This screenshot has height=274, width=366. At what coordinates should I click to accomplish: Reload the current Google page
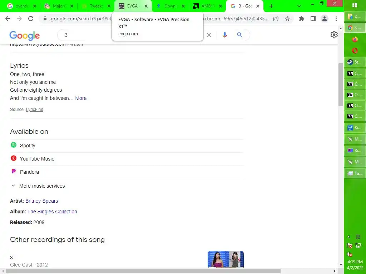click(x=31, y=19)
